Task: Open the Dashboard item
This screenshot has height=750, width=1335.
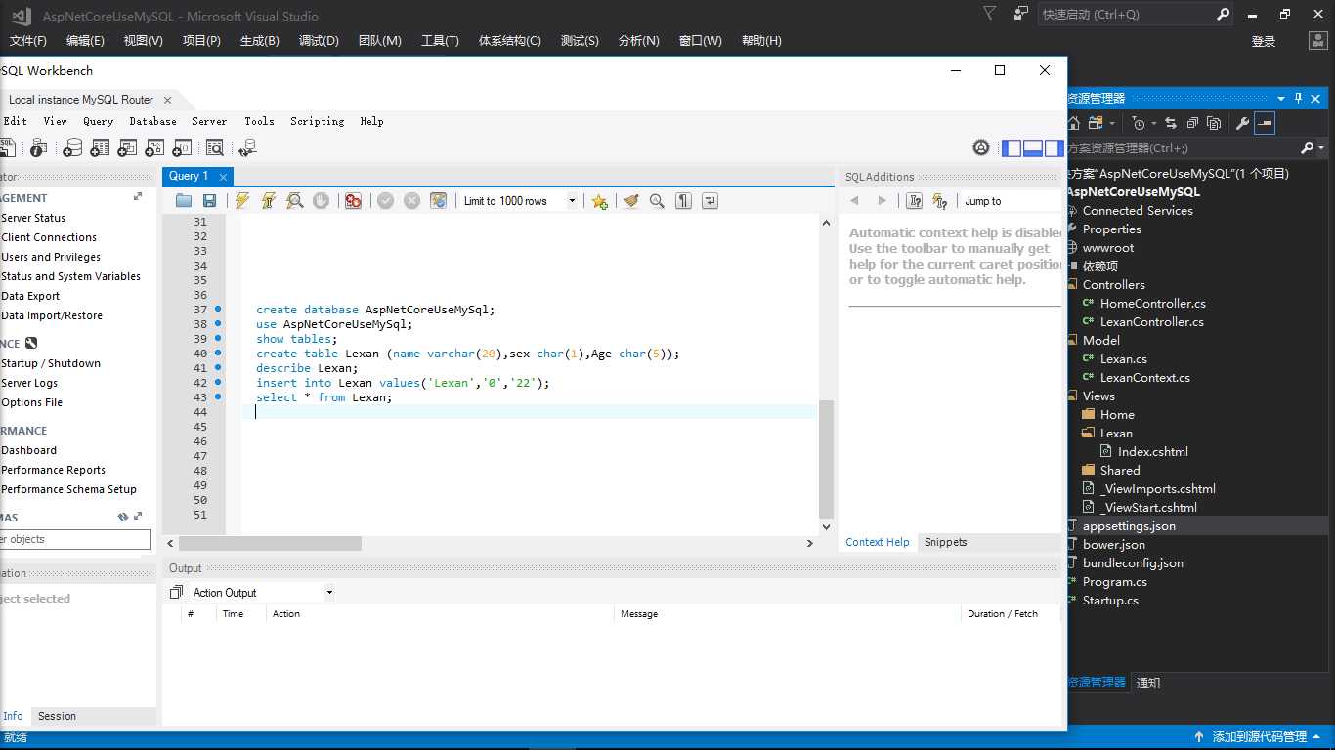Action: [x=28, y=450]
